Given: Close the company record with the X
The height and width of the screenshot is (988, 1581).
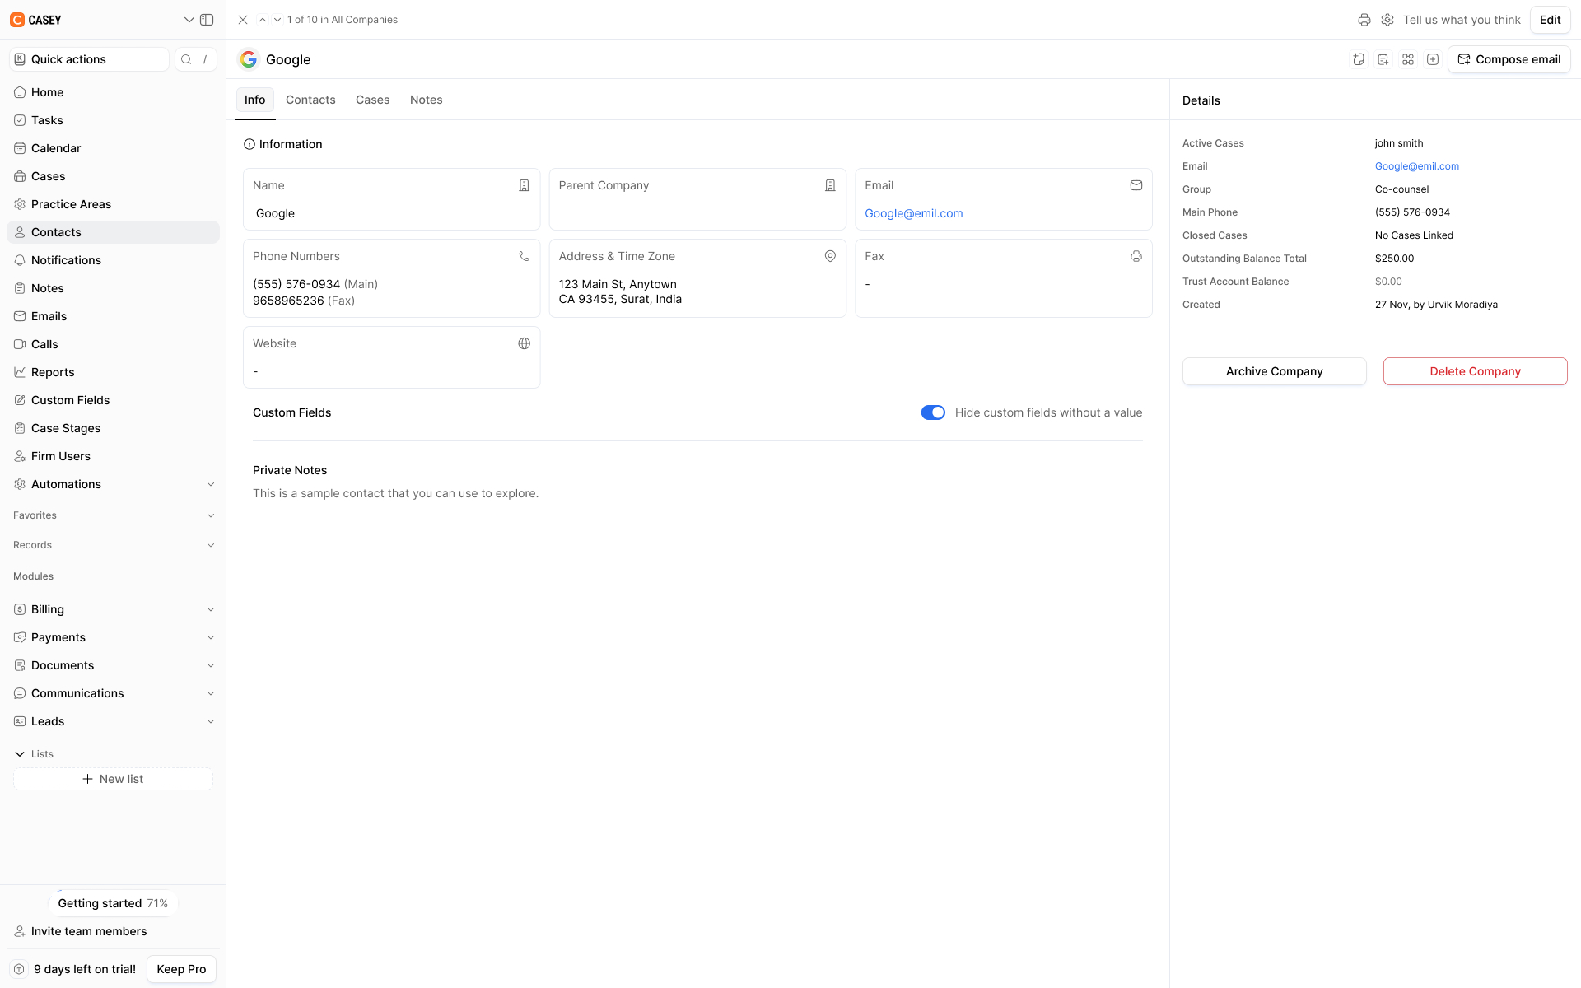Looking at the screenshot, I should click(x=243, y=20).
